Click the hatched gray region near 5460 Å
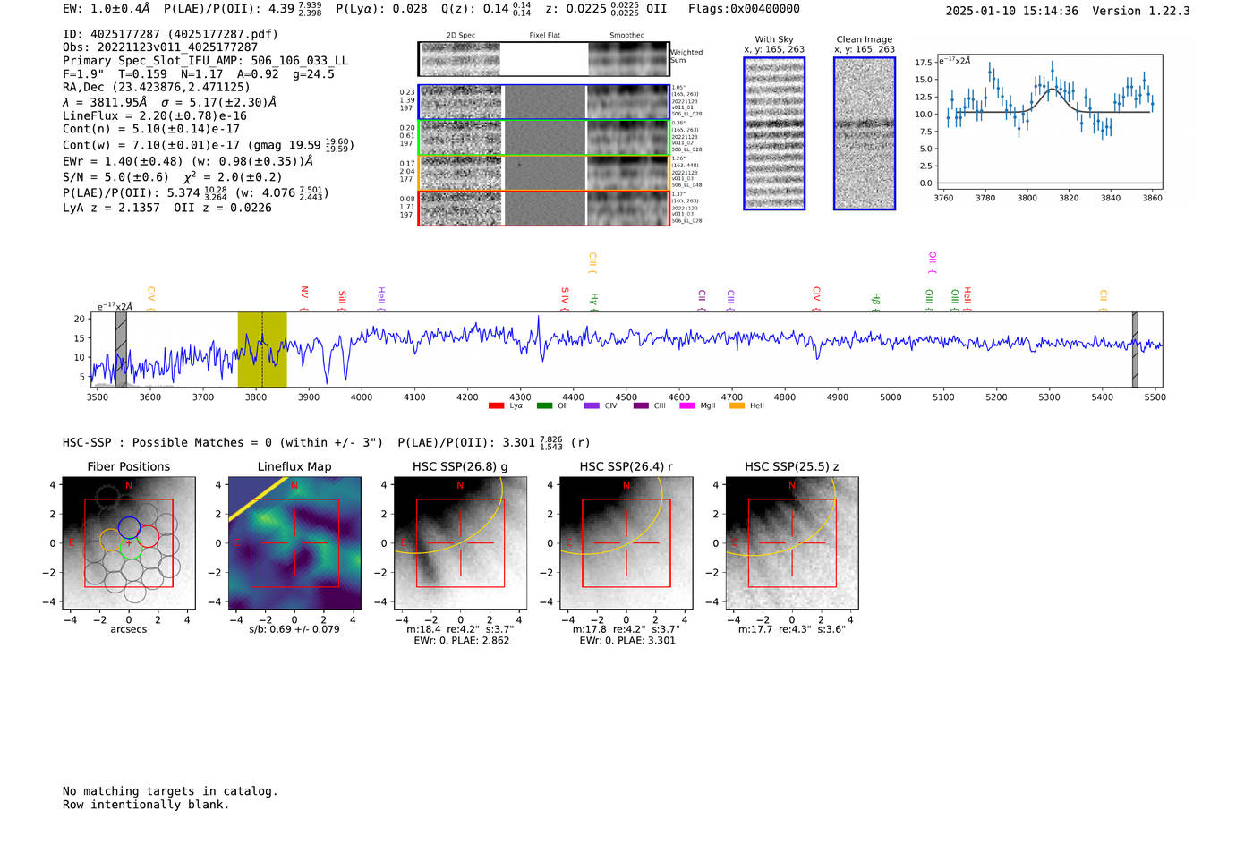Viewport: 1253px width, 853px height. click(x=1135, y=349)
